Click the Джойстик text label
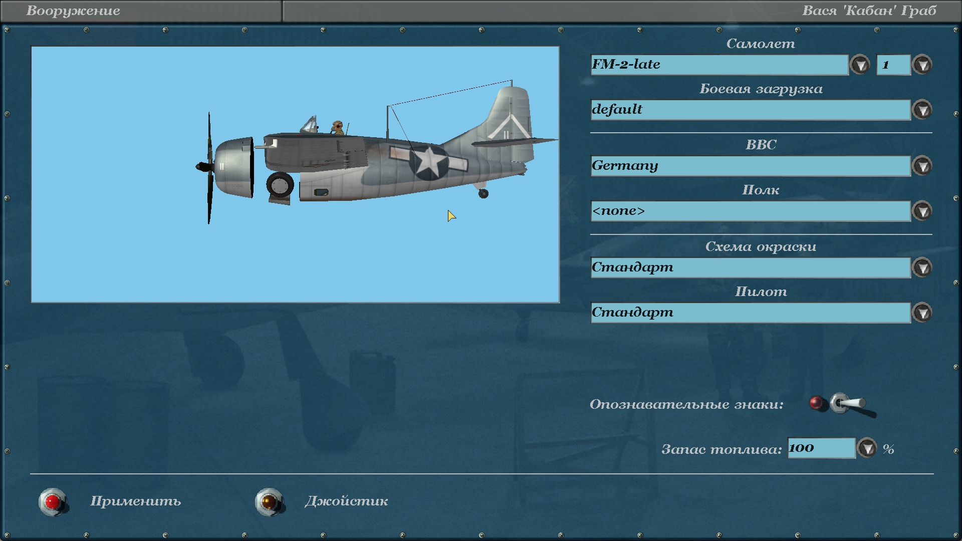Screen dimensions: 962x541 (346, 501)
